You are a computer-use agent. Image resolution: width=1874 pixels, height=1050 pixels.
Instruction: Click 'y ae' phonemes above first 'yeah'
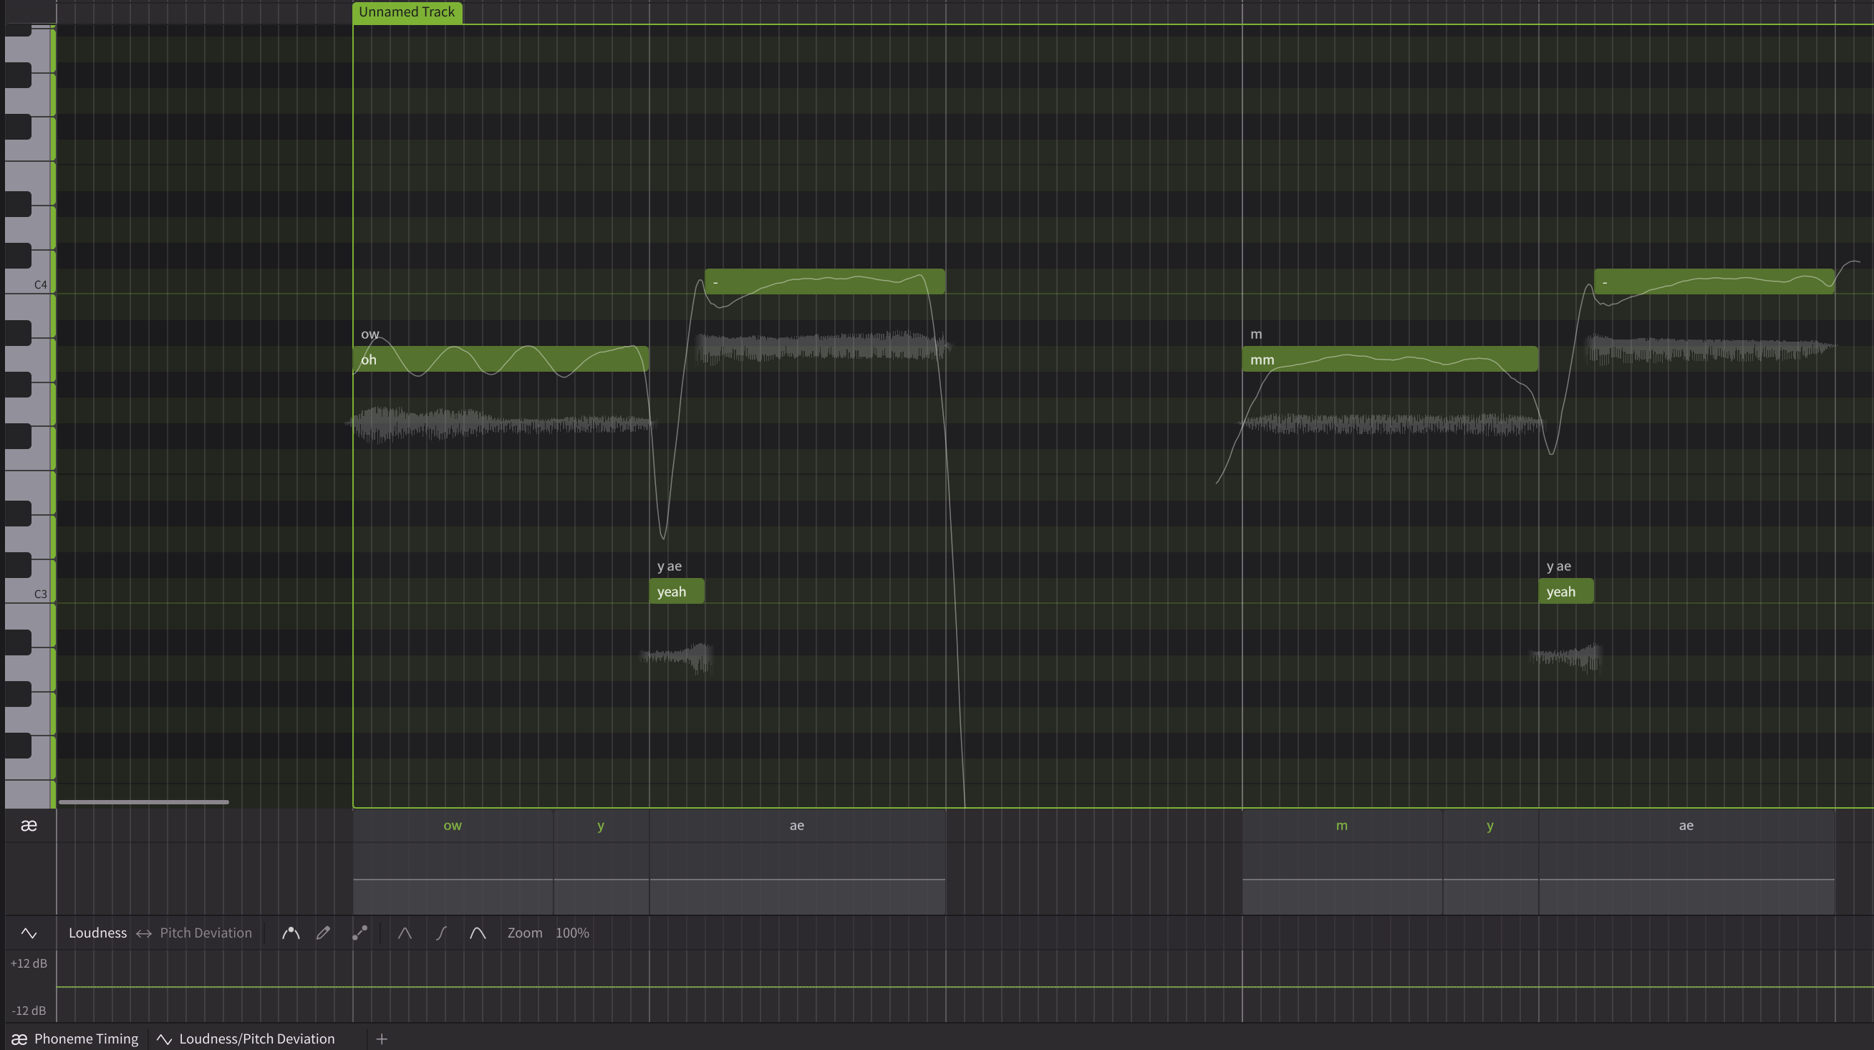pyautogui.click(x=670, y=566)
